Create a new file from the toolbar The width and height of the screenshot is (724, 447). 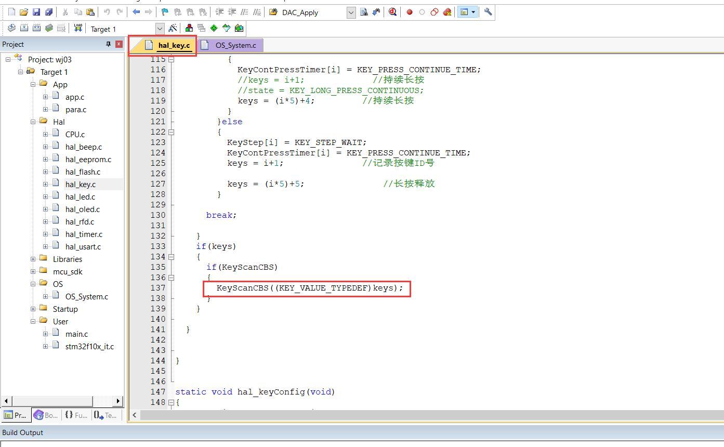[x=11, y=12]
